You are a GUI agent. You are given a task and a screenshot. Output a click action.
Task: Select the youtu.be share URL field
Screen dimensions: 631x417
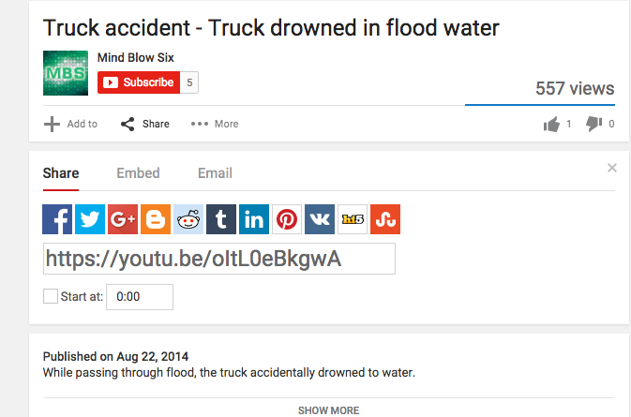point(219,259)
